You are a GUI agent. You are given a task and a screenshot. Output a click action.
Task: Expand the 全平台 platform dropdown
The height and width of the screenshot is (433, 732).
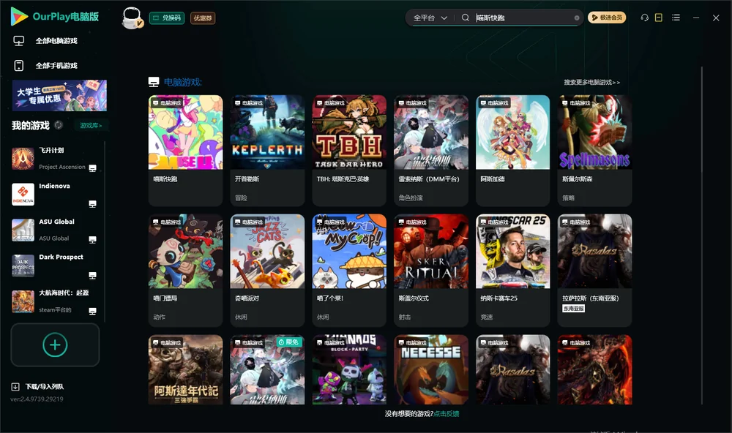tap(430, 18)
